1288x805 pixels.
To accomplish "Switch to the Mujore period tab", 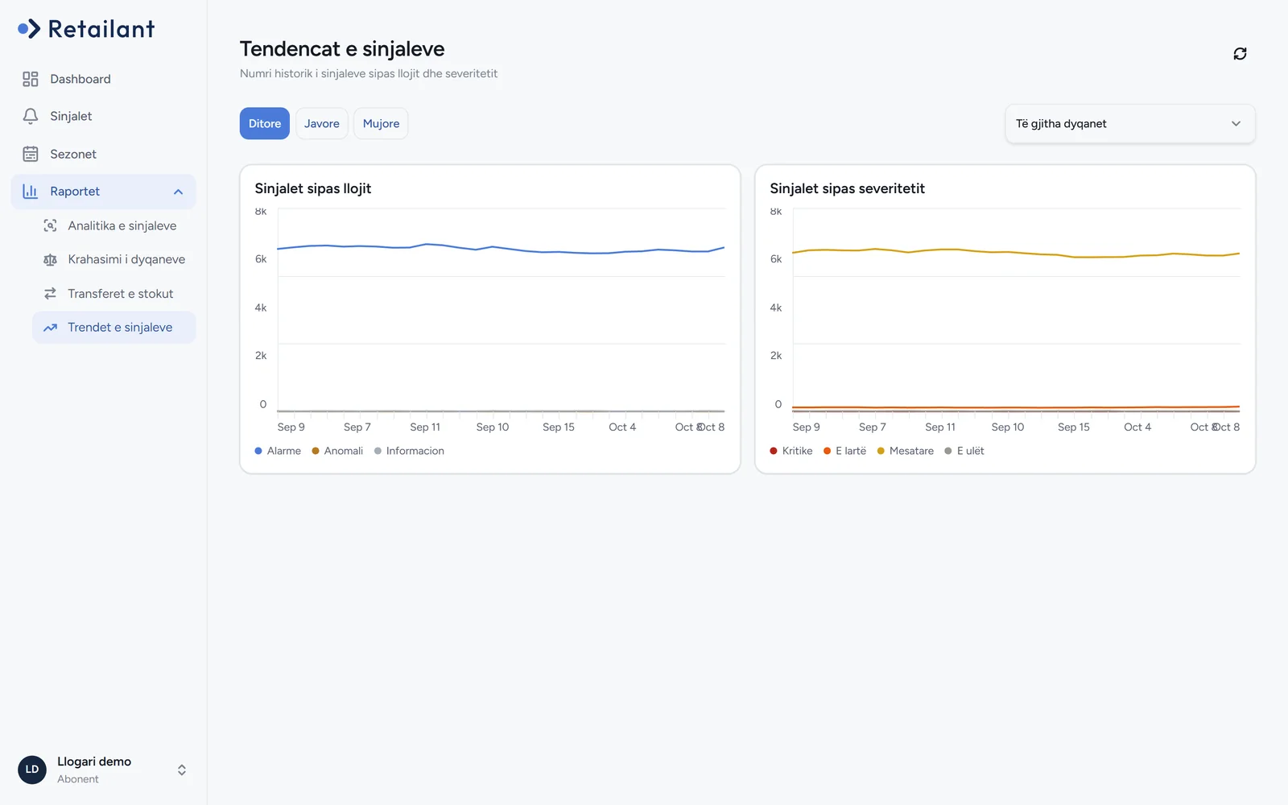I will coord(381,124).
